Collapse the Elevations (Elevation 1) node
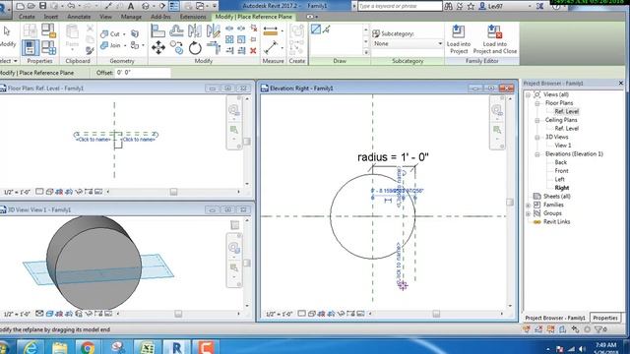Screen dimensions: 630x354 (537, 154)
